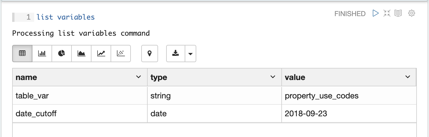Download the result data
Image resolution: width=429 pixels, height=137 pixels.
(175, 54)
